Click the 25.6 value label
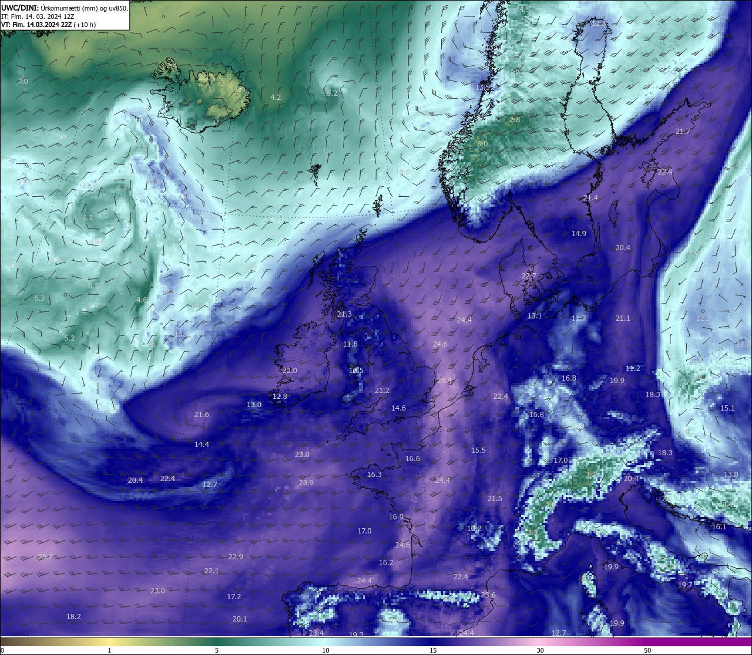 (x=488, y=594)
